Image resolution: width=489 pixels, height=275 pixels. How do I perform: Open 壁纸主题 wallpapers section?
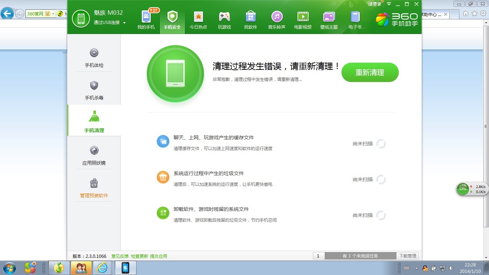pyautogui.click(x=329, y=20)
